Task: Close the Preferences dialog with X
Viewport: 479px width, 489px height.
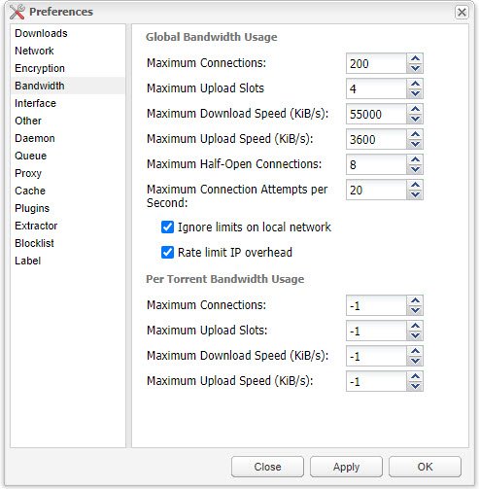Action: (x=462, y=13)
